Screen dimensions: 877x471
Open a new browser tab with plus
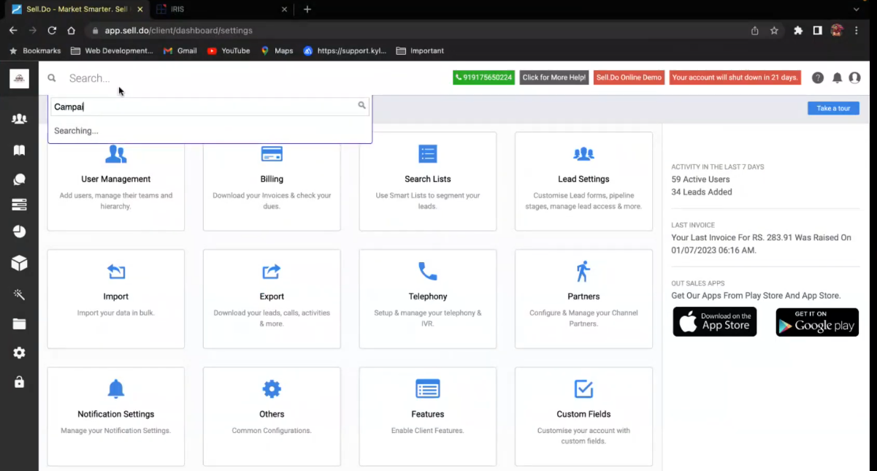click(x=307, y=9)
